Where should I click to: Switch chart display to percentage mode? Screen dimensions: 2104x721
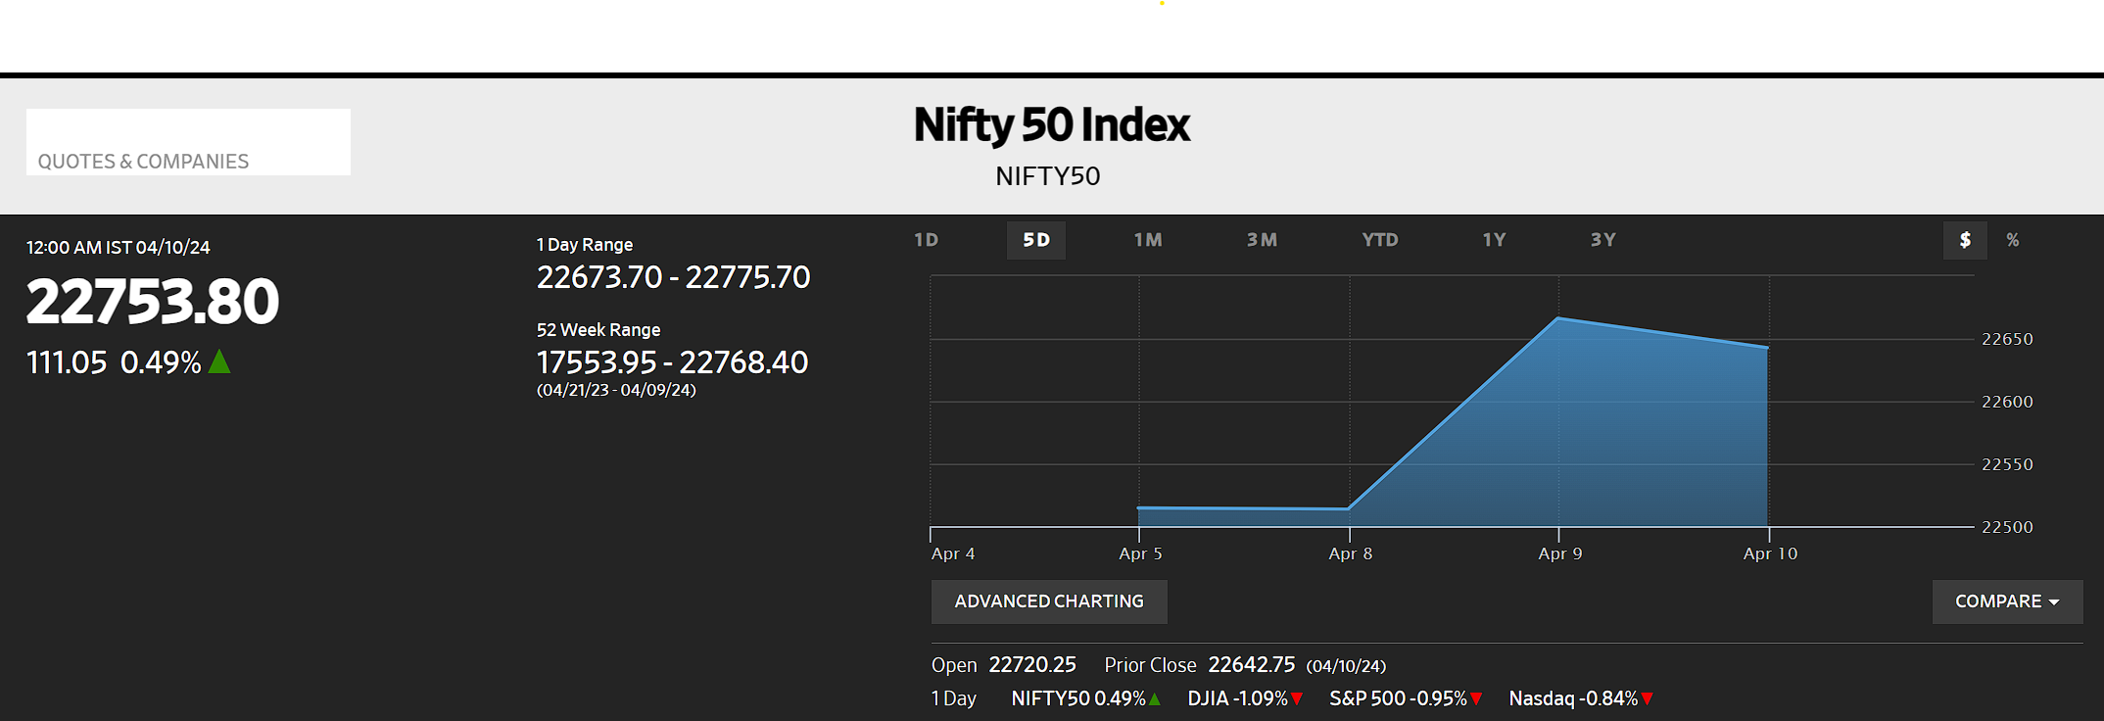click(x=2013, y=239)
